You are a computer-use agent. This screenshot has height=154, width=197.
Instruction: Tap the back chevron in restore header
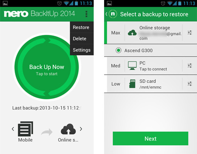[x=106, y=14]
